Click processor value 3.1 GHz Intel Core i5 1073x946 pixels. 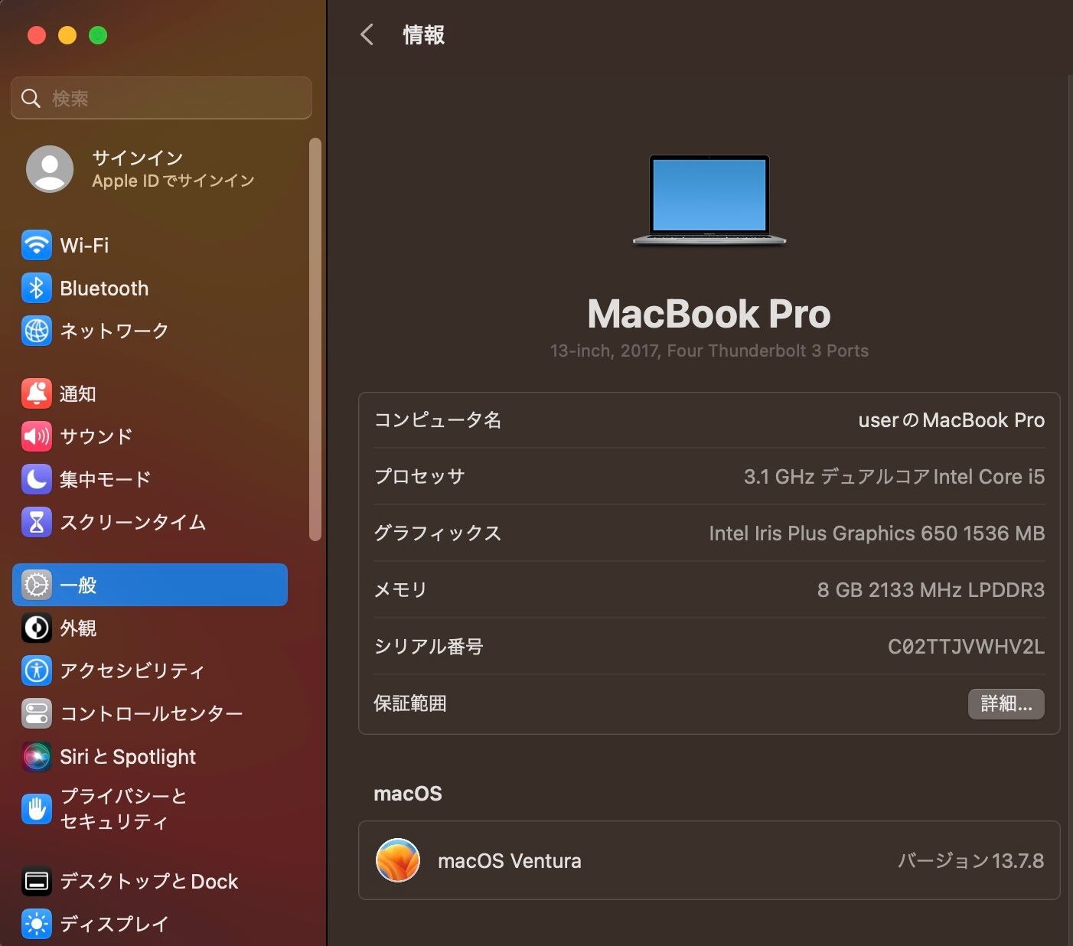pyautogui.click(x=894, y=477)
